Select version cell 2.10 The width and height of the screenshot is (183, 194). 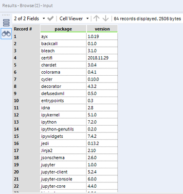[102, 150]
